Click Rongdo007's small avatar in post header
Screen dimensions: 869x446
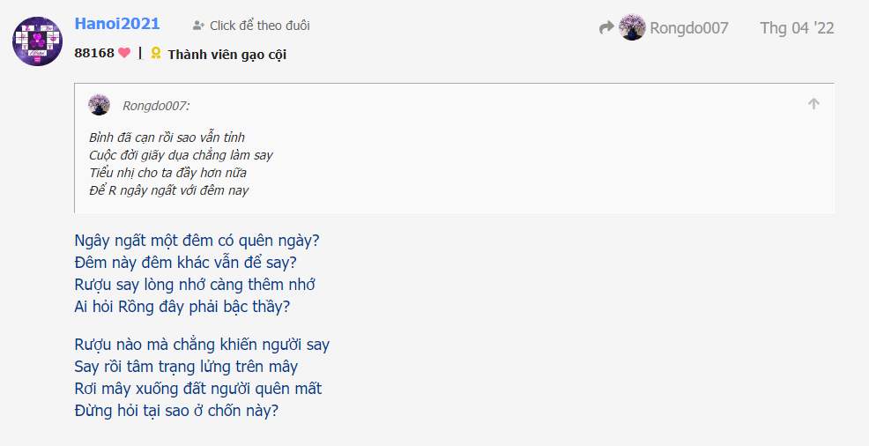(x=633, y=28)
